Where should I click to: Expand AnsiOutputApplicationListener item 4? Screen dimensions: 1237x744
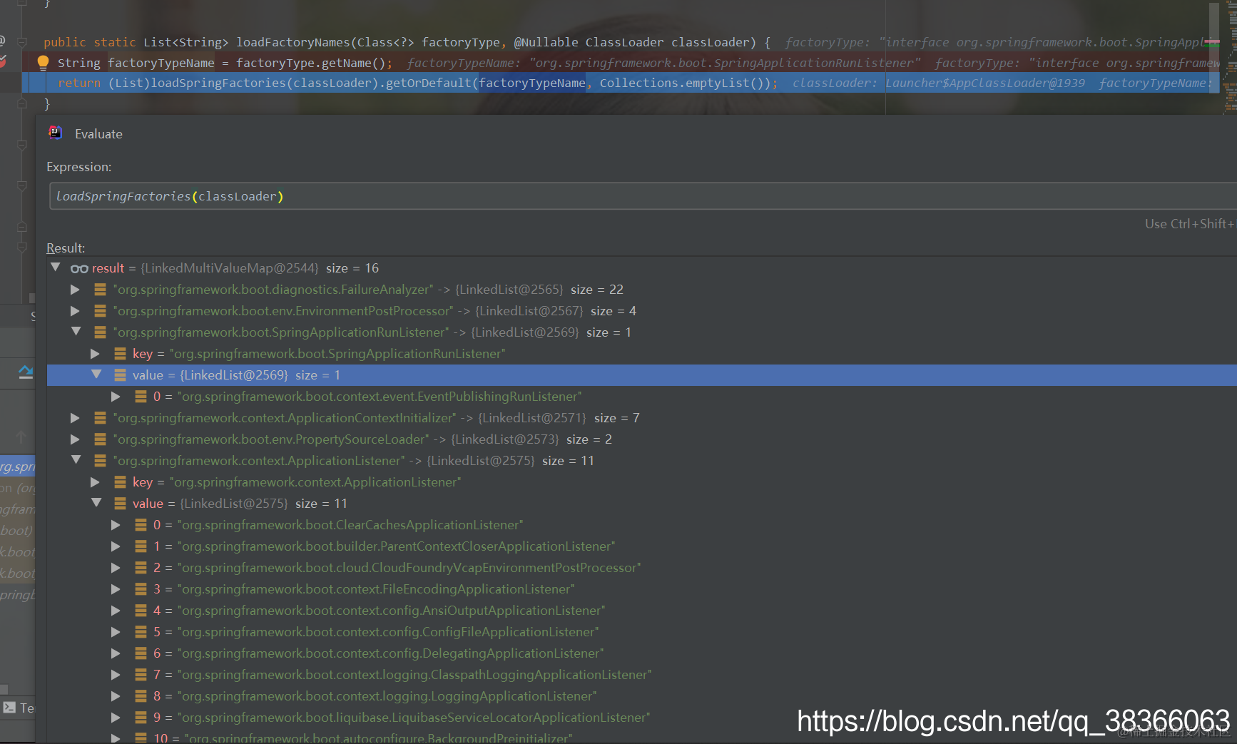coord(116,611)
